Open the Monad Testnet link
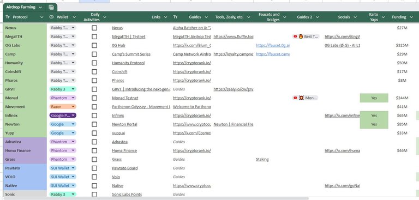Screen dimensions: 419x200 coord(125,98)
